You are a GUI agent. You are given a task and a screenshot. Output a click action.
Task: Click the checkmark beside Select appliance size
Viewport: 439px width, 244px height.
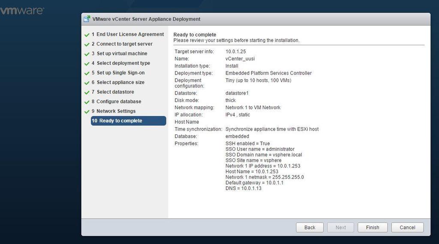tap(87, 83)
